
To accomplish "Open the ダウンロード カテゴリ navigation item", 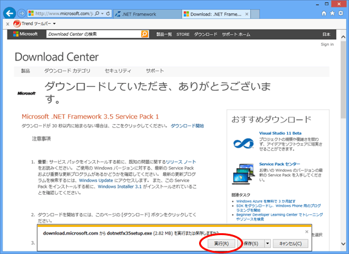I will 67,71.
